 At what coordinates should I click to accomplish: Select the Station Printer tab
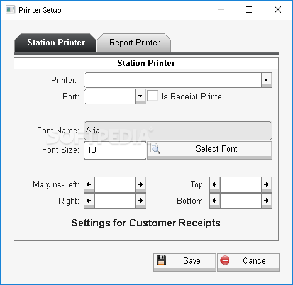pos(55,43)
